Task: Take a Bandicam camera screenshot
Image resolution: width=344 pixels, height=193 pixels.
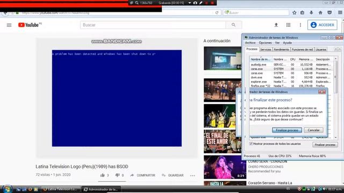Action: (x=195, y=3)
